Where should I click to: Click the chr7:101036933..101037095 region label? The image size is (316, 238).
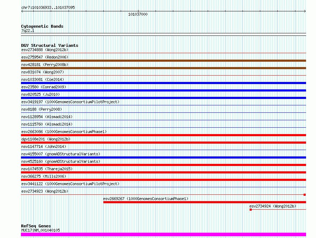[x=48, y=7]
